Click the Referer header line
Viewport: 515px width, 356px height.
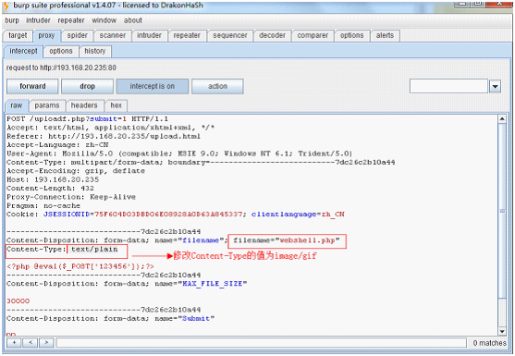pos(104,136)
